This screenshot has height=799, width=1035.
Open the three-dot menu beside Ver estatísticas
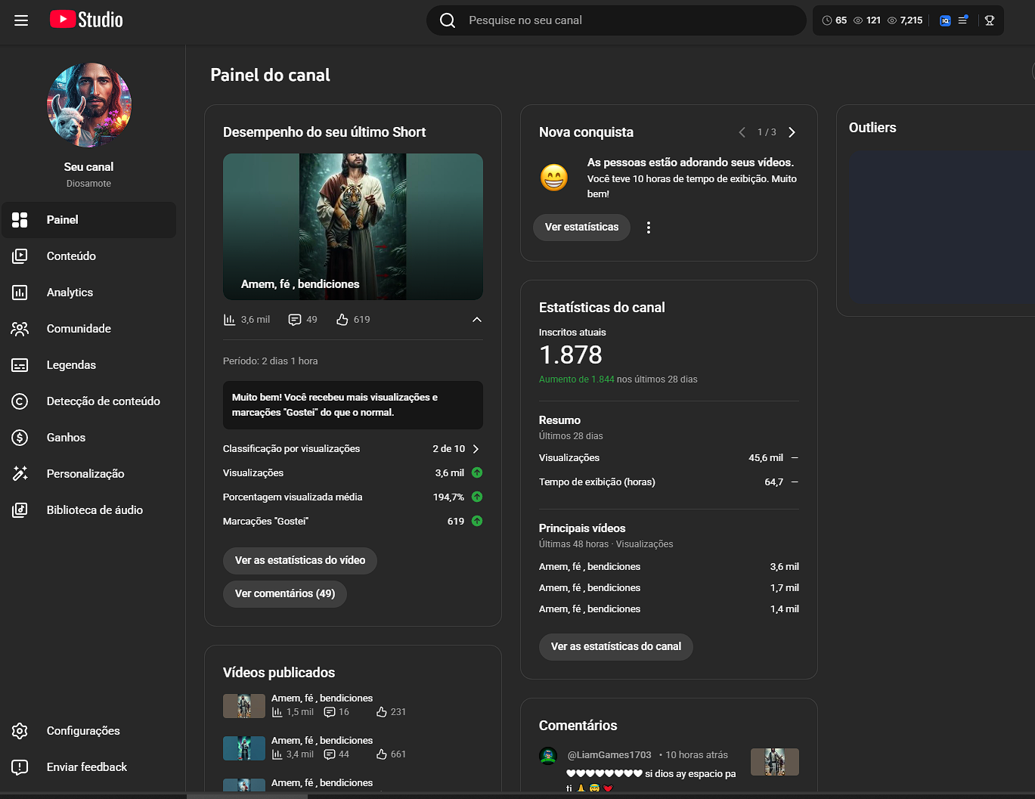(648, 228)
